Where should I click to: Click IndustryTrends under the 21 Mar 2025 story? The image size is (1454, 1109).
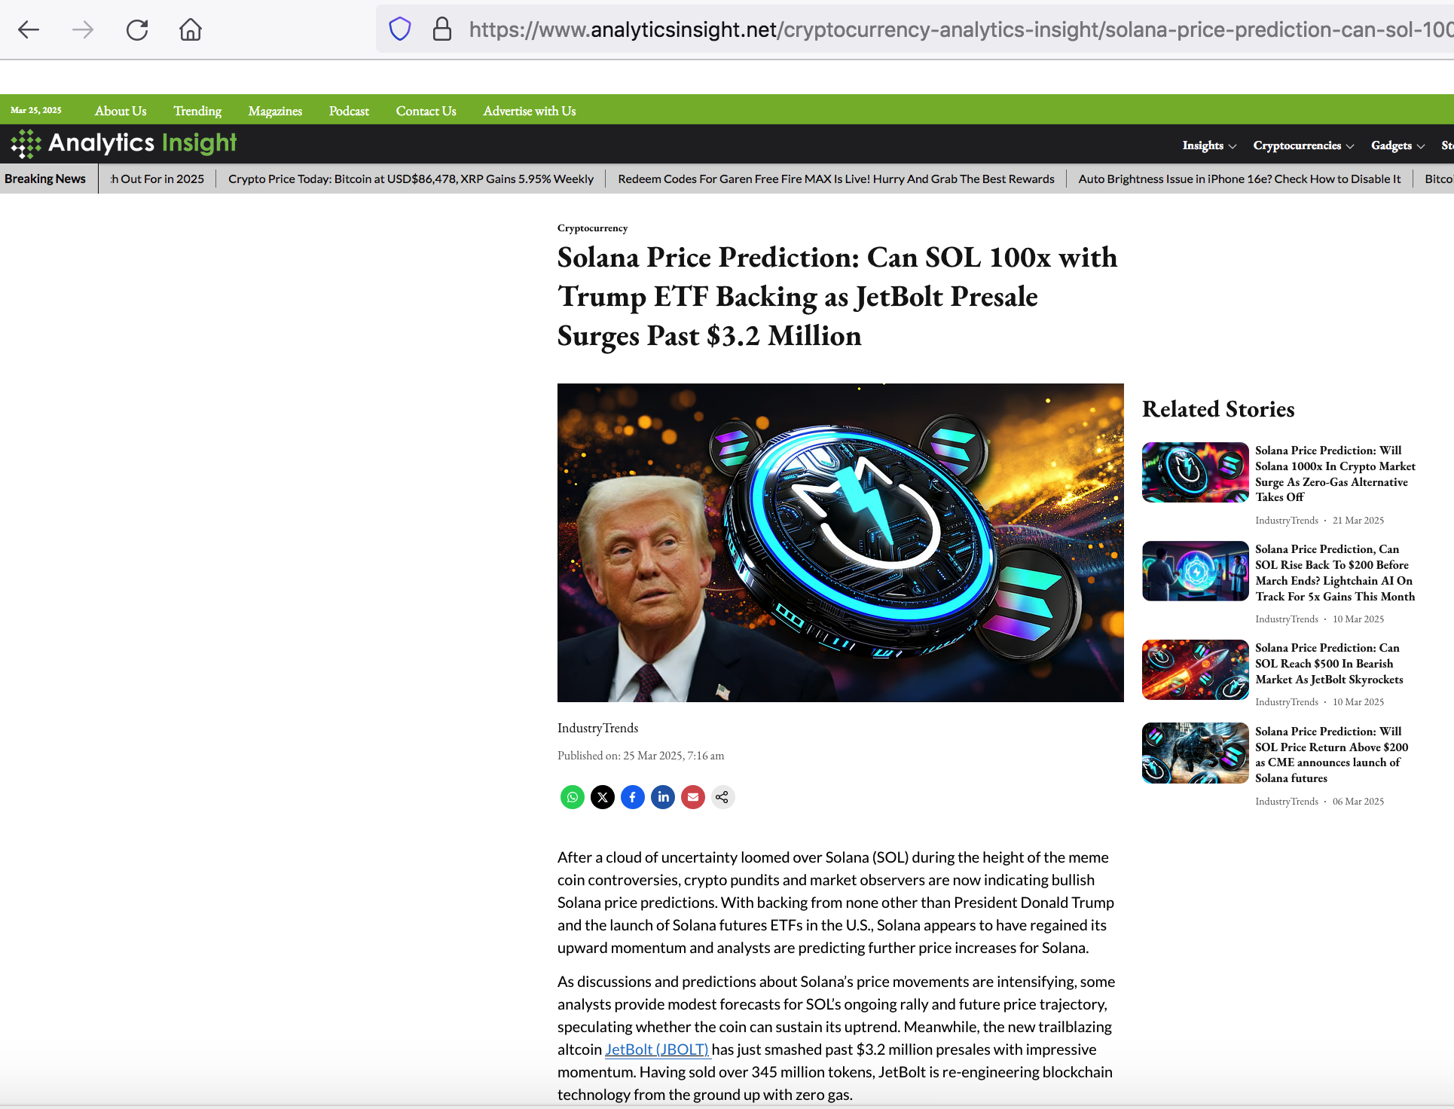1287,521
